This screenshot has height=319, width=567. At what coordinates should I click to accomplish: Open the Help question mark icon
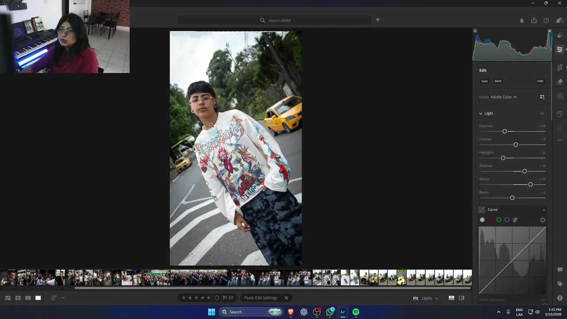coord(546,20)
